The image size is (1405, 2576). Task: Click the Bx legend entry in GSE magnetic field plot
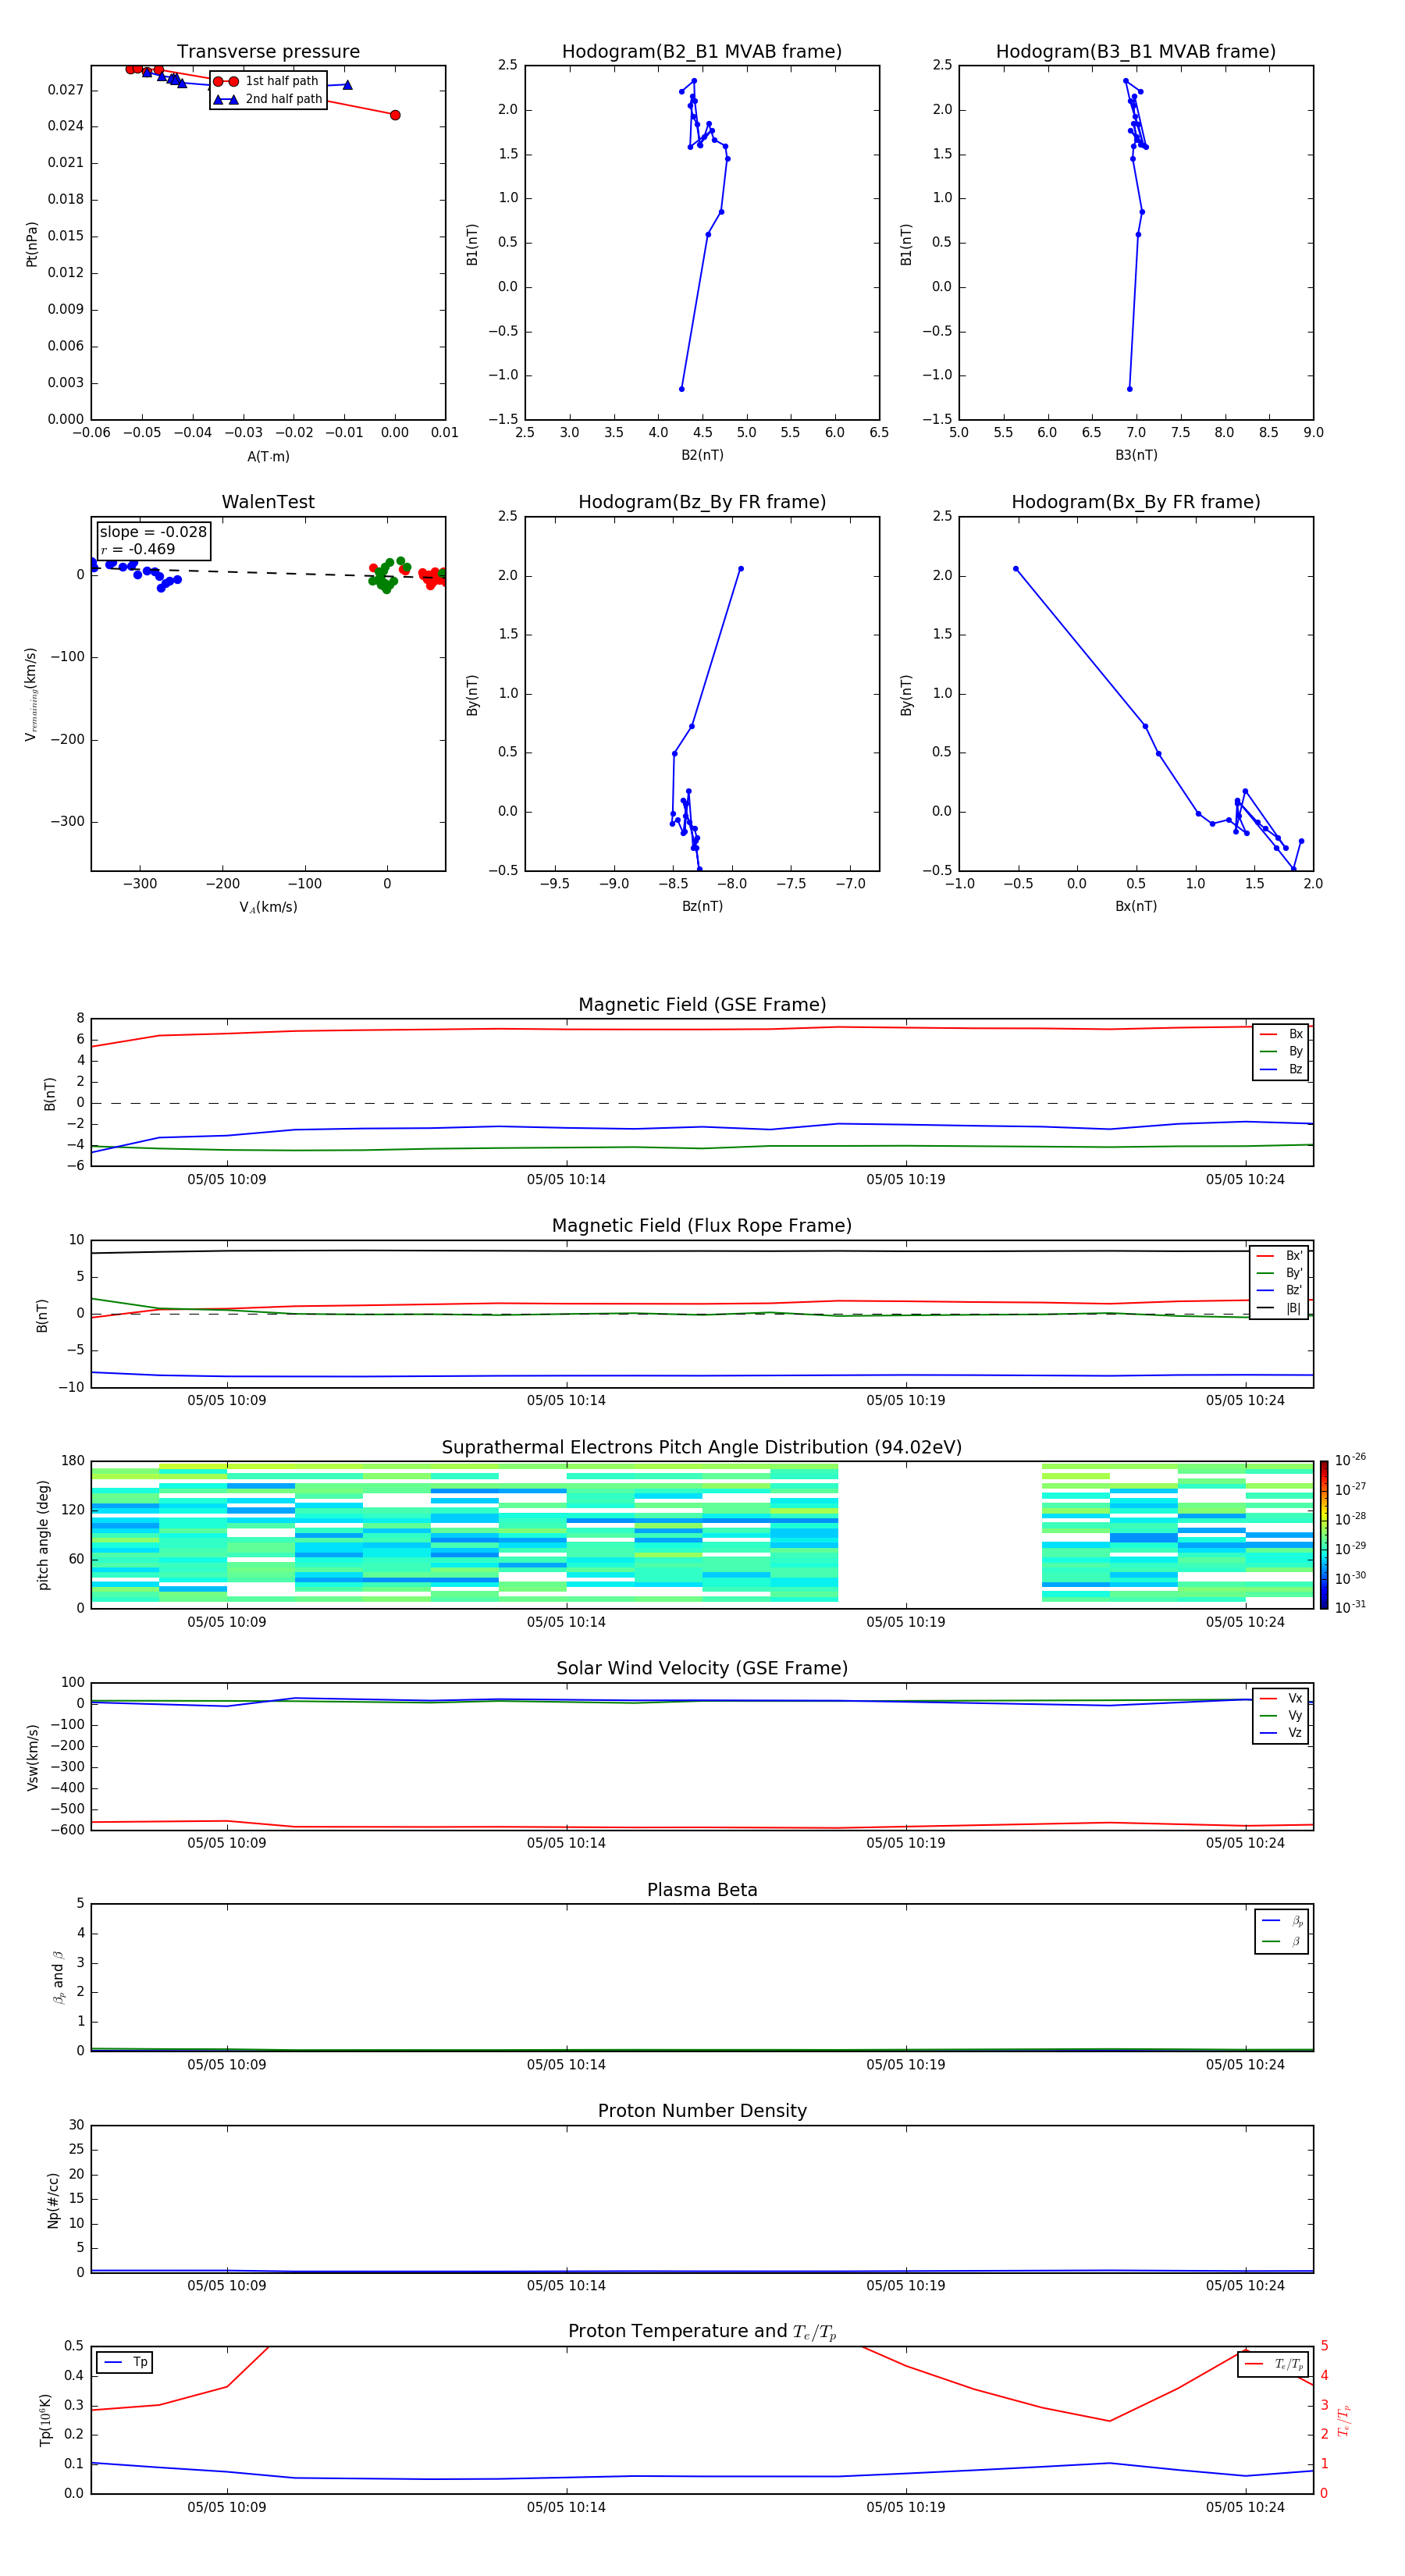pos(1281,1034)
